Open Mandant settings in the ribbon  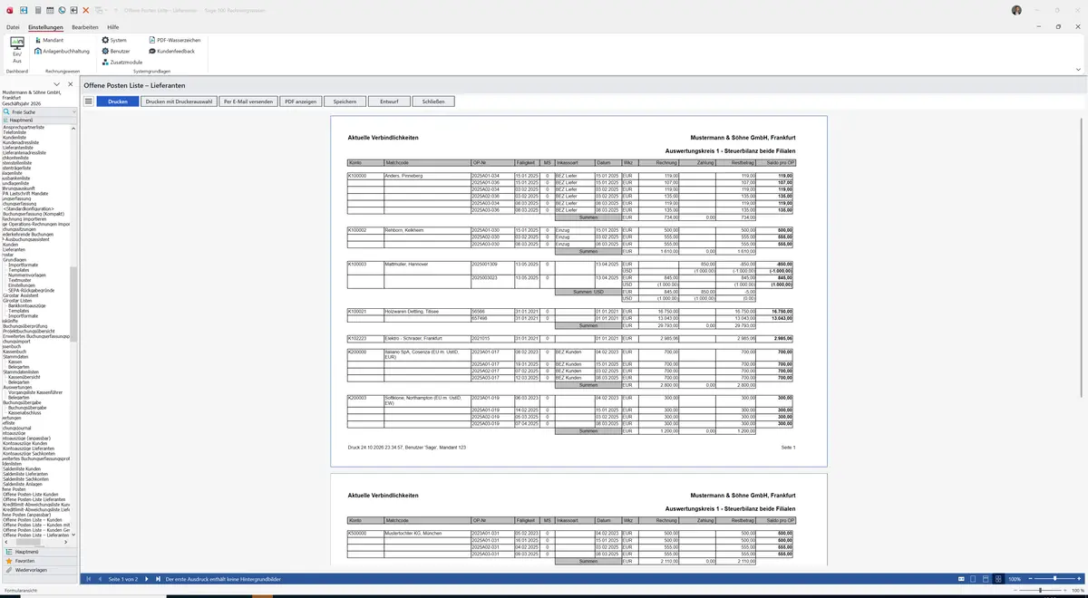49,41
